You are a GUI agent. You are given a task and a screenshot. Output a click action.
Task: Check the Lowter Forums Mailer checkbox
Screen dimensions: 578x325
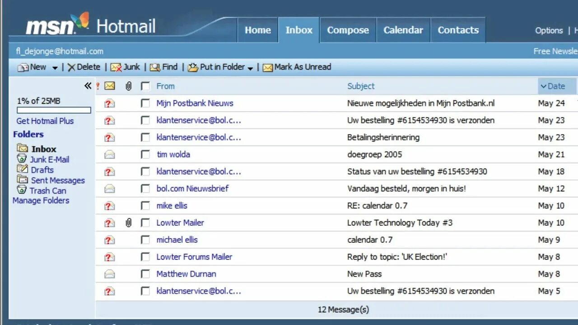pyautogui.click(x=145, y=257)
